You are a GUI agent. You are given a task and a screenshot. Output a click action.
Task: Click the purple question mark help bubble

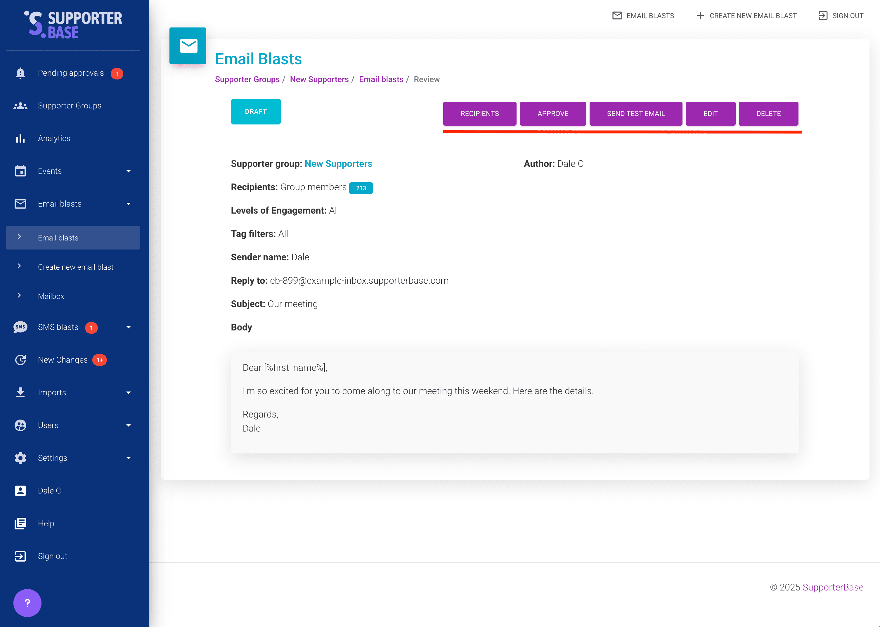[27, 603]
